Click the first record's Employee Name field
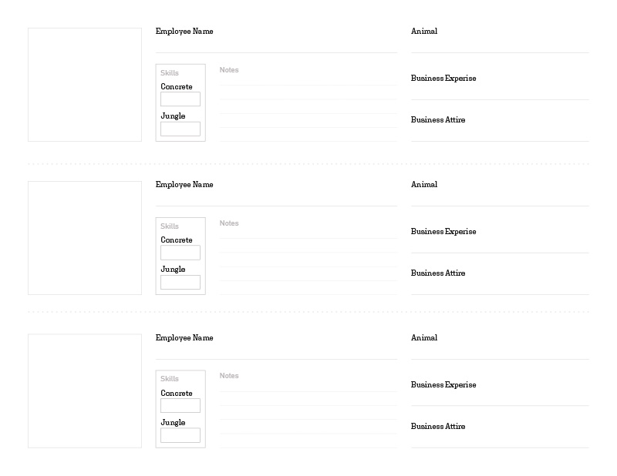 tap(276, 42)
